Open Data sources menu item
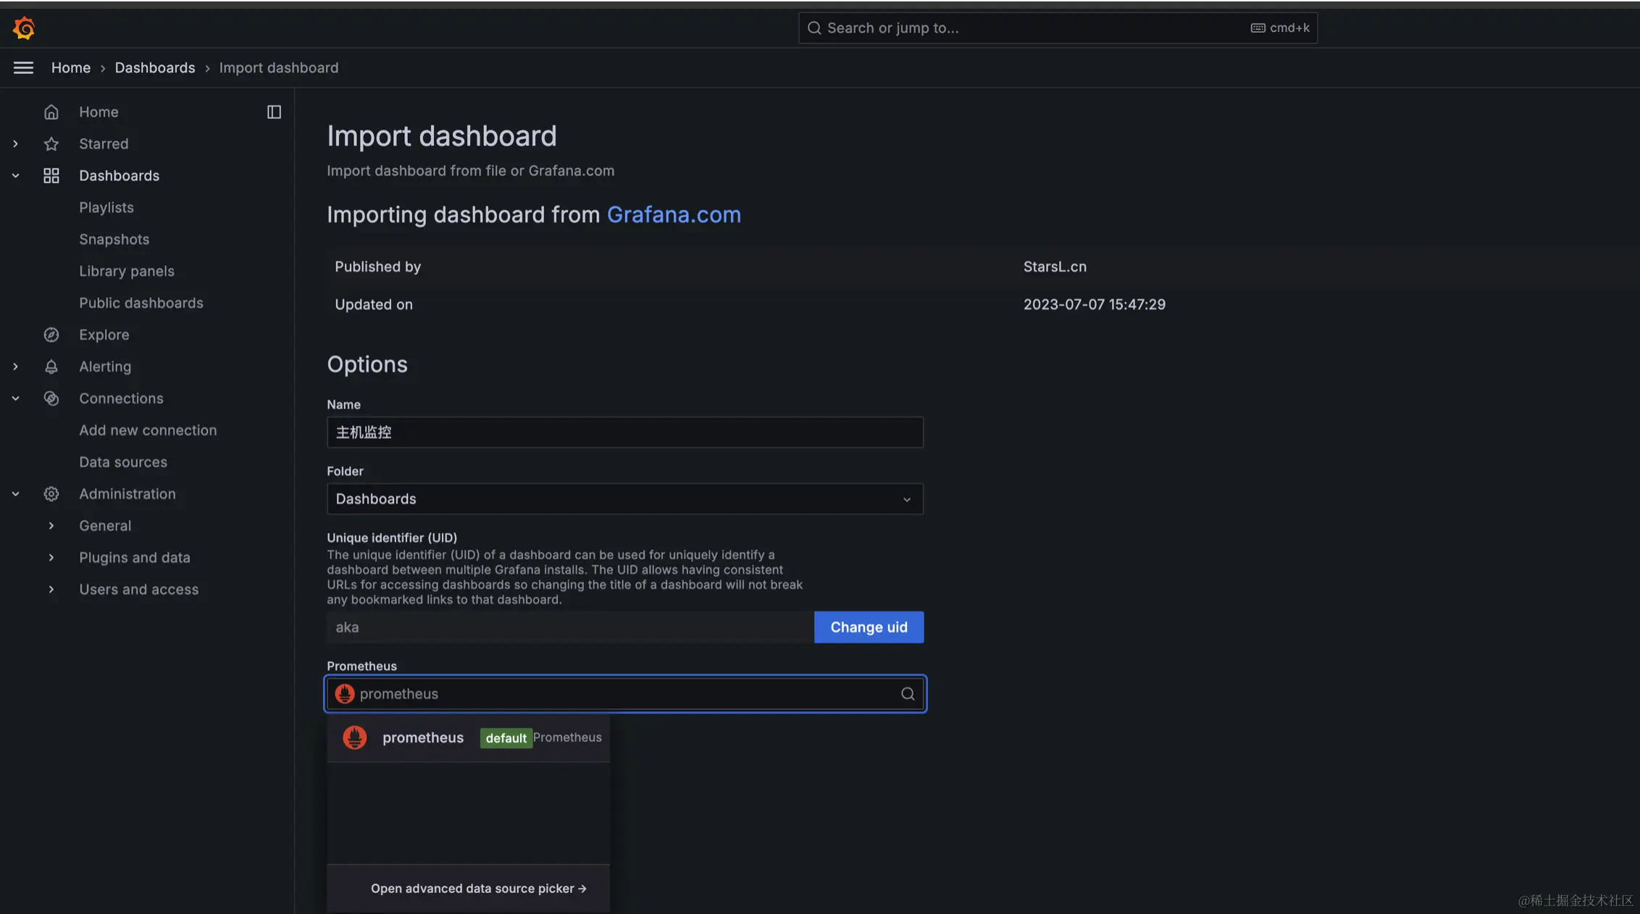Screen dimensions: 1640x914 pos(123,462)
